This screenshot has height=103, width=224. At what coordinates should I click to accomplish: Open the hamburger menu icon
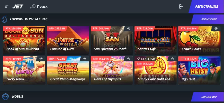click(6, 6)
